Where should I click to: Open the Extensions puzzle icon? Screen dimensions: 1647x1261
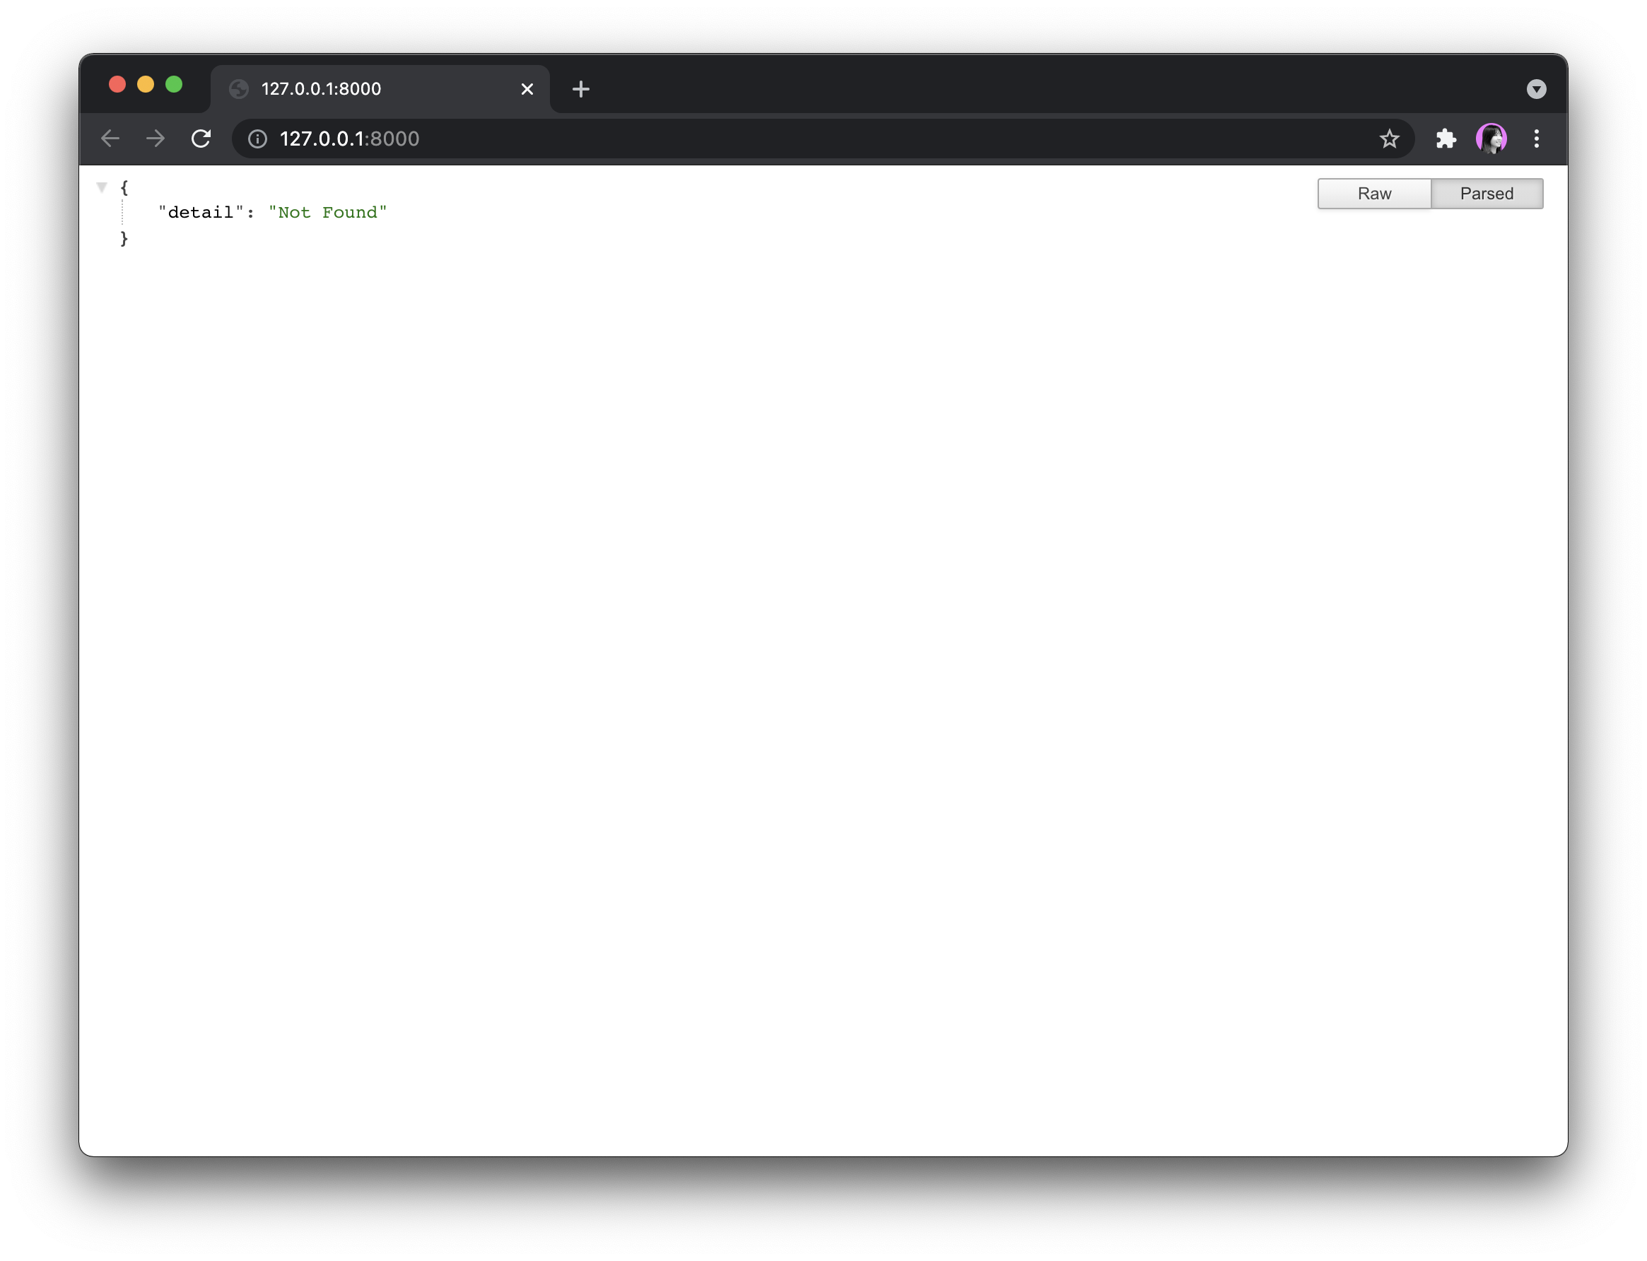coord(1446,139)
